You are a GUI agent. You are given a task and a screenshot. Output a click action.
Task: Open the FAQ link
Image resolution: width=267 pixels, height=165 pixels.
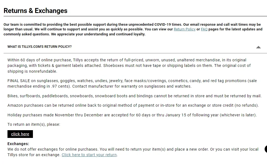pos(204,29)
